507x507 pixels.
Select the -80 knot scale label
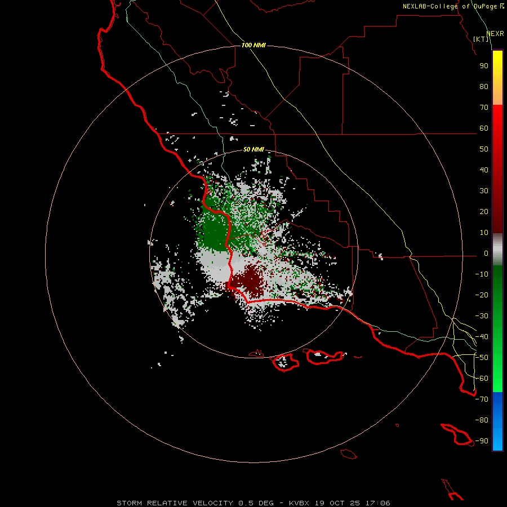[482, 420]
